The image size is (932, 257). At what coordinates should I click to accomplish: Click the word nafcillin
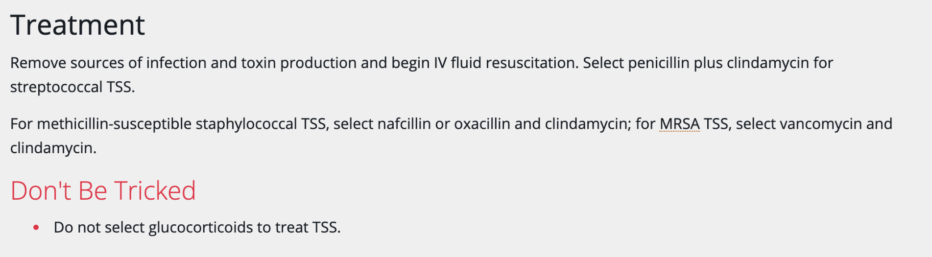404,124
